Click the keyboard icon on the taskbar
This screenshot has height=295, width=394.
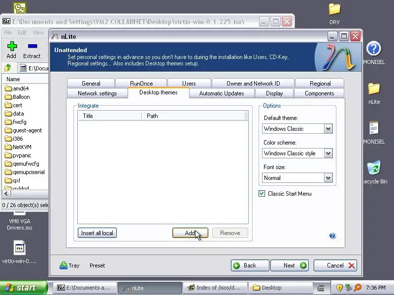pos(321,288)
